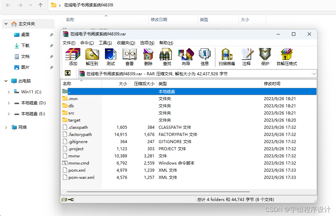Open Documents (文档) in Explorer sidebar
The image size is (336, 216).
point(25,57)
